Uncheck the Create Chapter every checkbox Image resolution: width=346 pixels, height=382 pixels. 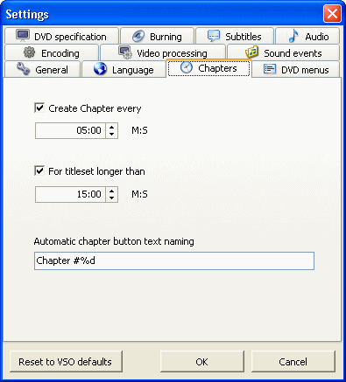[x=39, y=108]
